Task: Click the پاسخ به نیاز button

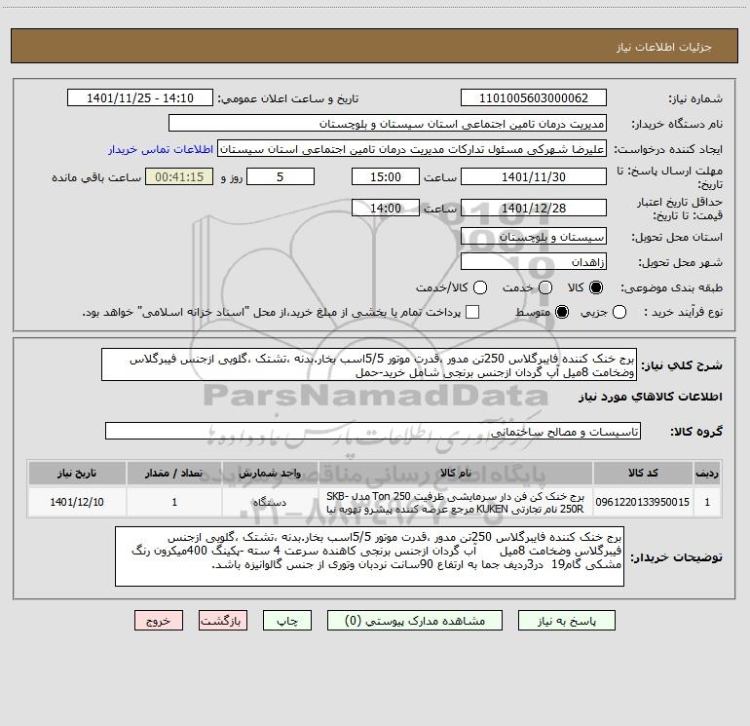Action: 567,621
